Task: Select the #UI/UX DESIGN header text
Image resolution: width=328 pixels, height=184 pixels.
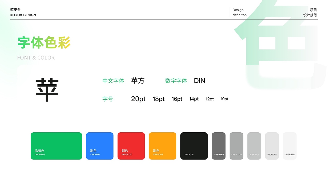Action: point(23,15)
